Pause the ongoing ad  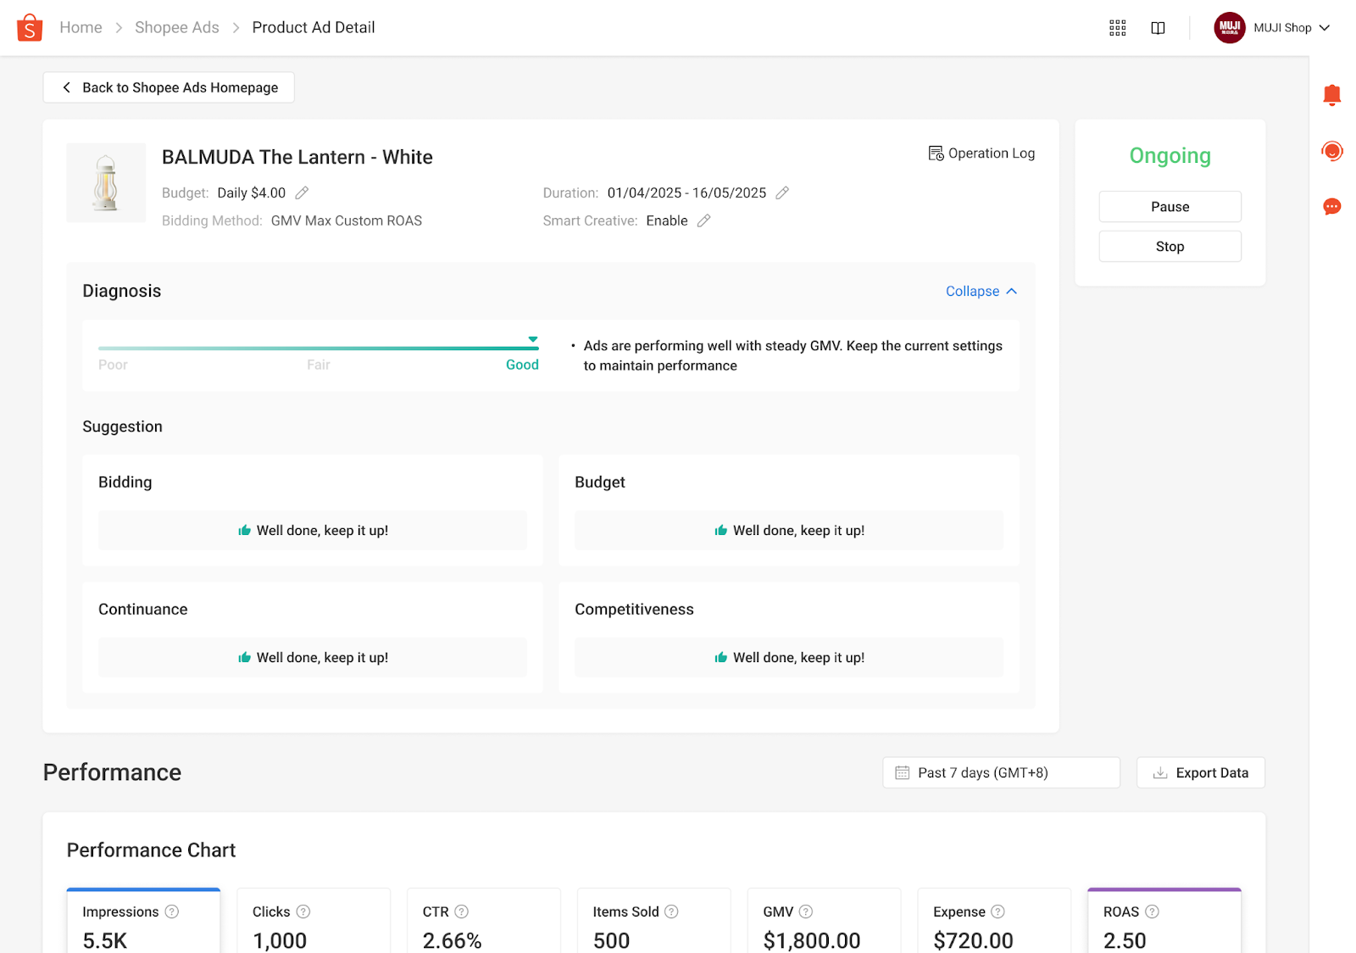tap(1170, 207)
